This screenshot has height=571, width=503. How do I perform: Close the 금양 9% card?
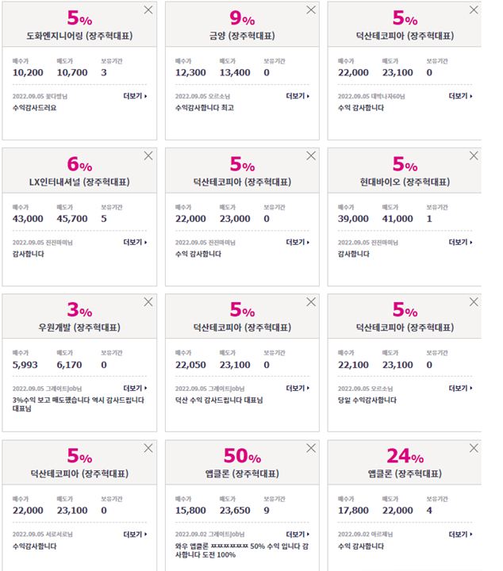click(x=311, y=10)
